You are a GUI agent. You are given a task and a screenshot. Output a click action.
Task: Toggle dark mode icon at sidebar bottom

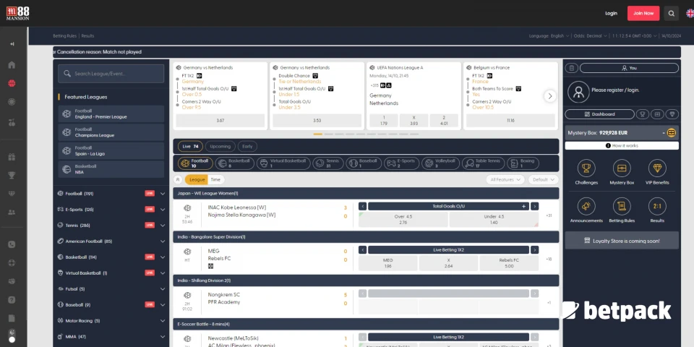12,336
